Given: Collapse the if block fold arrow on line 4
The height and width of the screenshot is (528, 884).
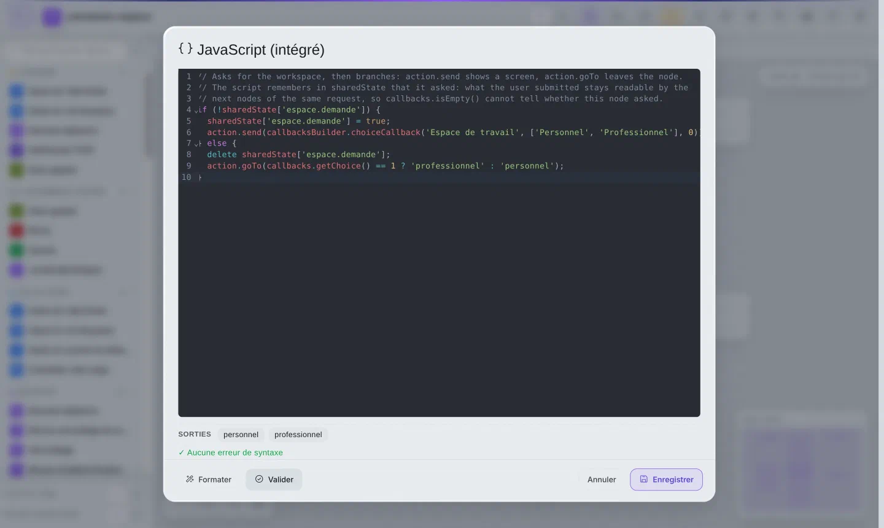Looking at the screenshot, I should coord(196,111).
